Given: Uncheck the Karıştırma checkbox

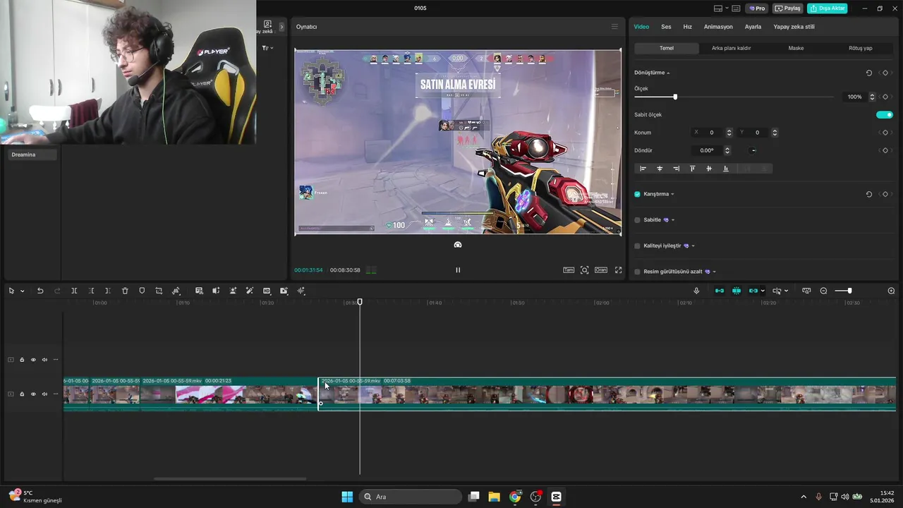Looking at the screenshot, I should 637,194.
